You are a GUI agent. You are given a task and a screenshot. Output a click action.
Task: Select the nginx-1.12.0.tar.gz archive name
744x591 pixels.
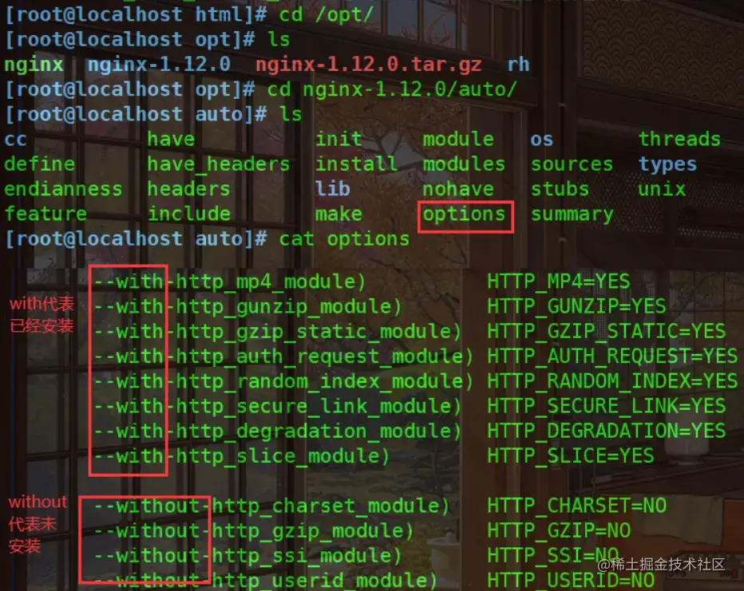[369, 64]
